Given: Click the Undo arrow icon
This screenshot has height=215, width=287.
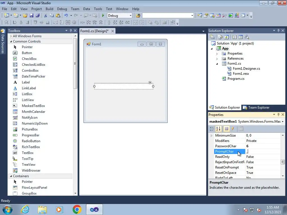Looking at the screenshot, I should point(66,16).
